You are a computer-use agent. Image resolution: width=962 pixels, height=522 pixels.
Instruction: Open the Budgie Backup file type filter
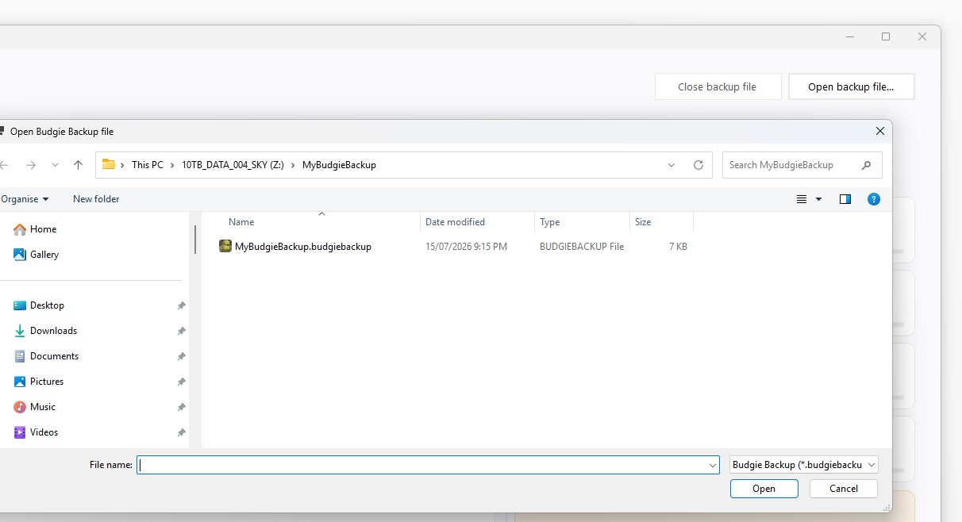[x=804, y=465]
